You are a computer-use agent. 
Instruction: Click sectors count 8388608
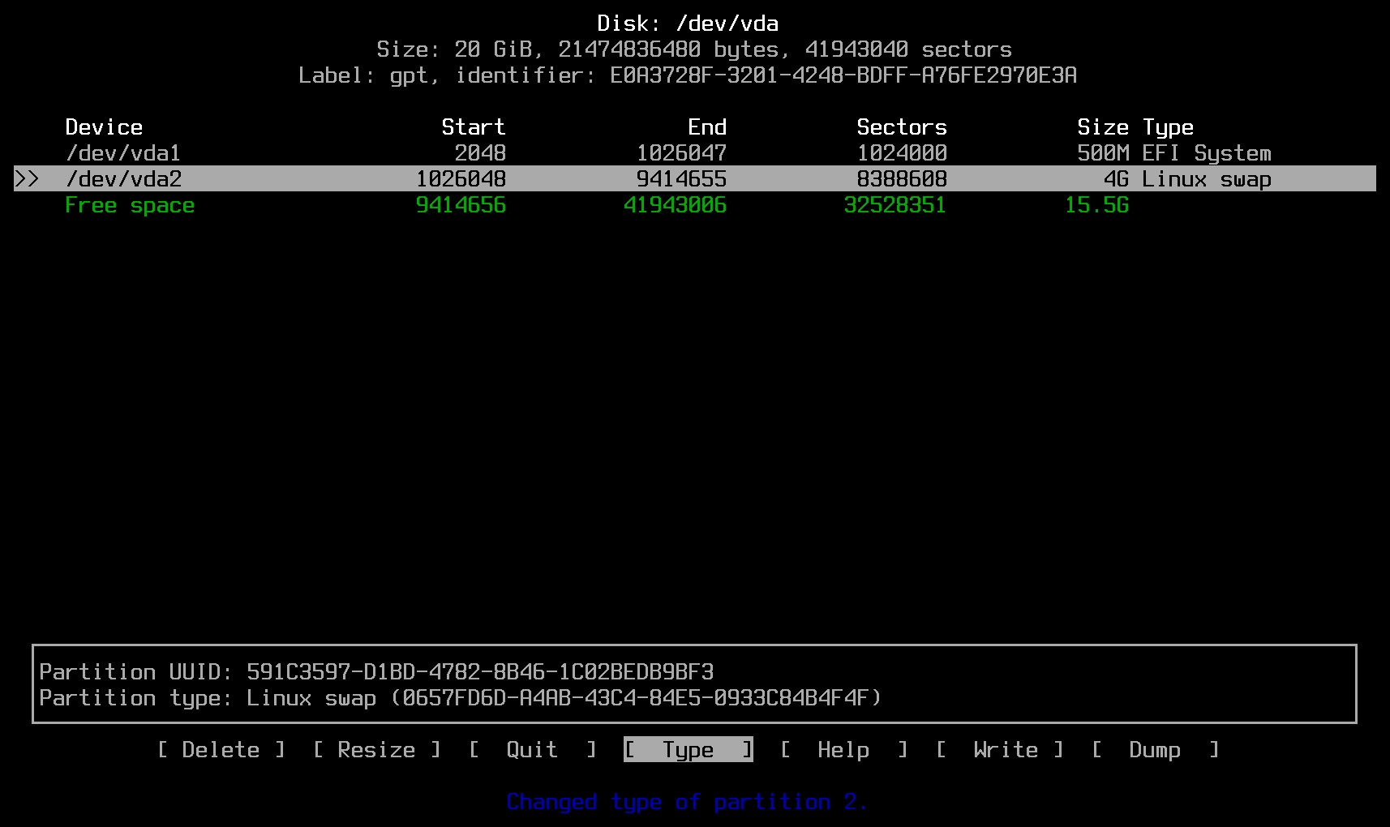coord(902,179)
